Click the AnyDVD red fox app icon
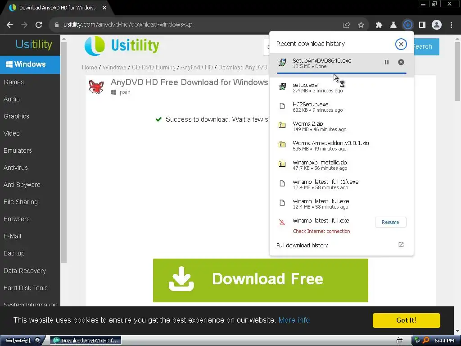 click(96, 87)
